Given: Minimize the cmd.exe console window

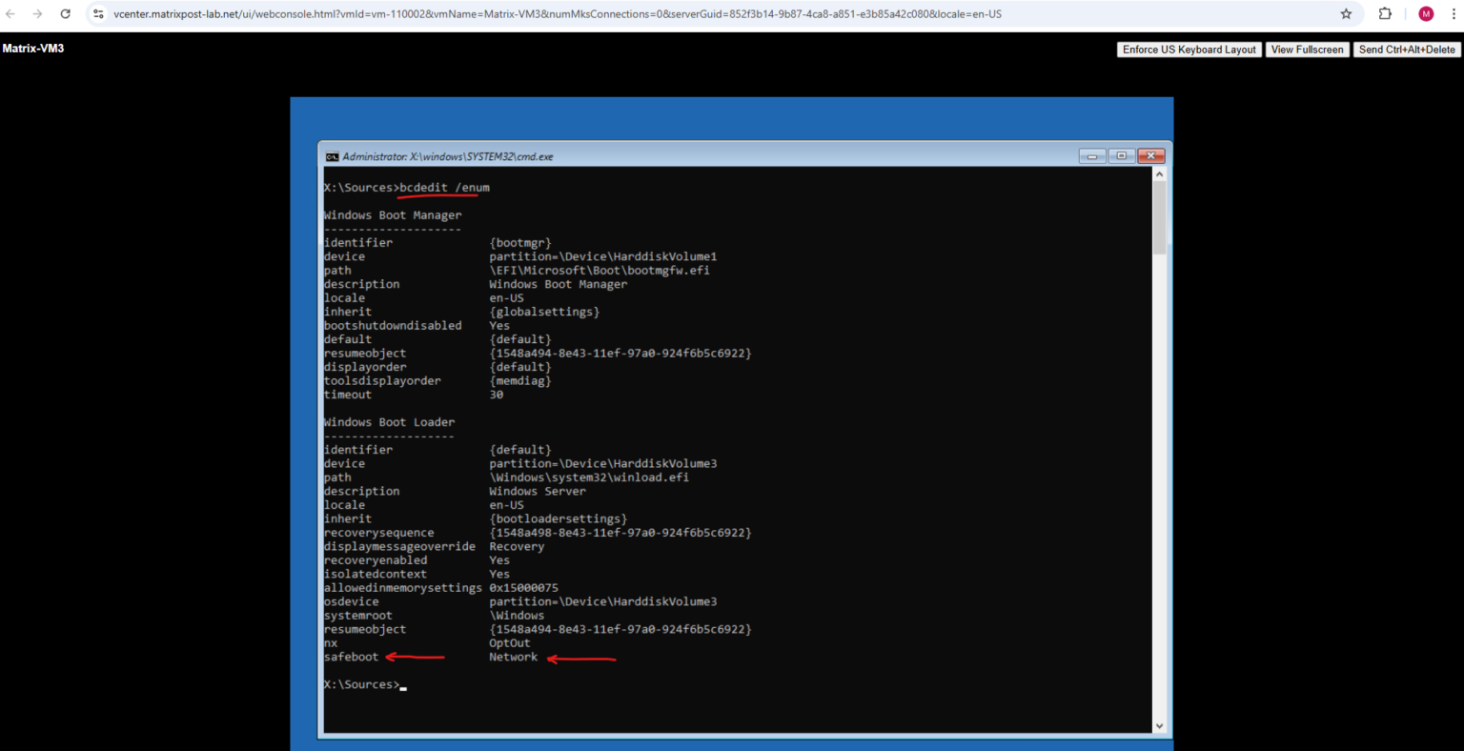Looking at the screenshot, I should pos(1090,155).
